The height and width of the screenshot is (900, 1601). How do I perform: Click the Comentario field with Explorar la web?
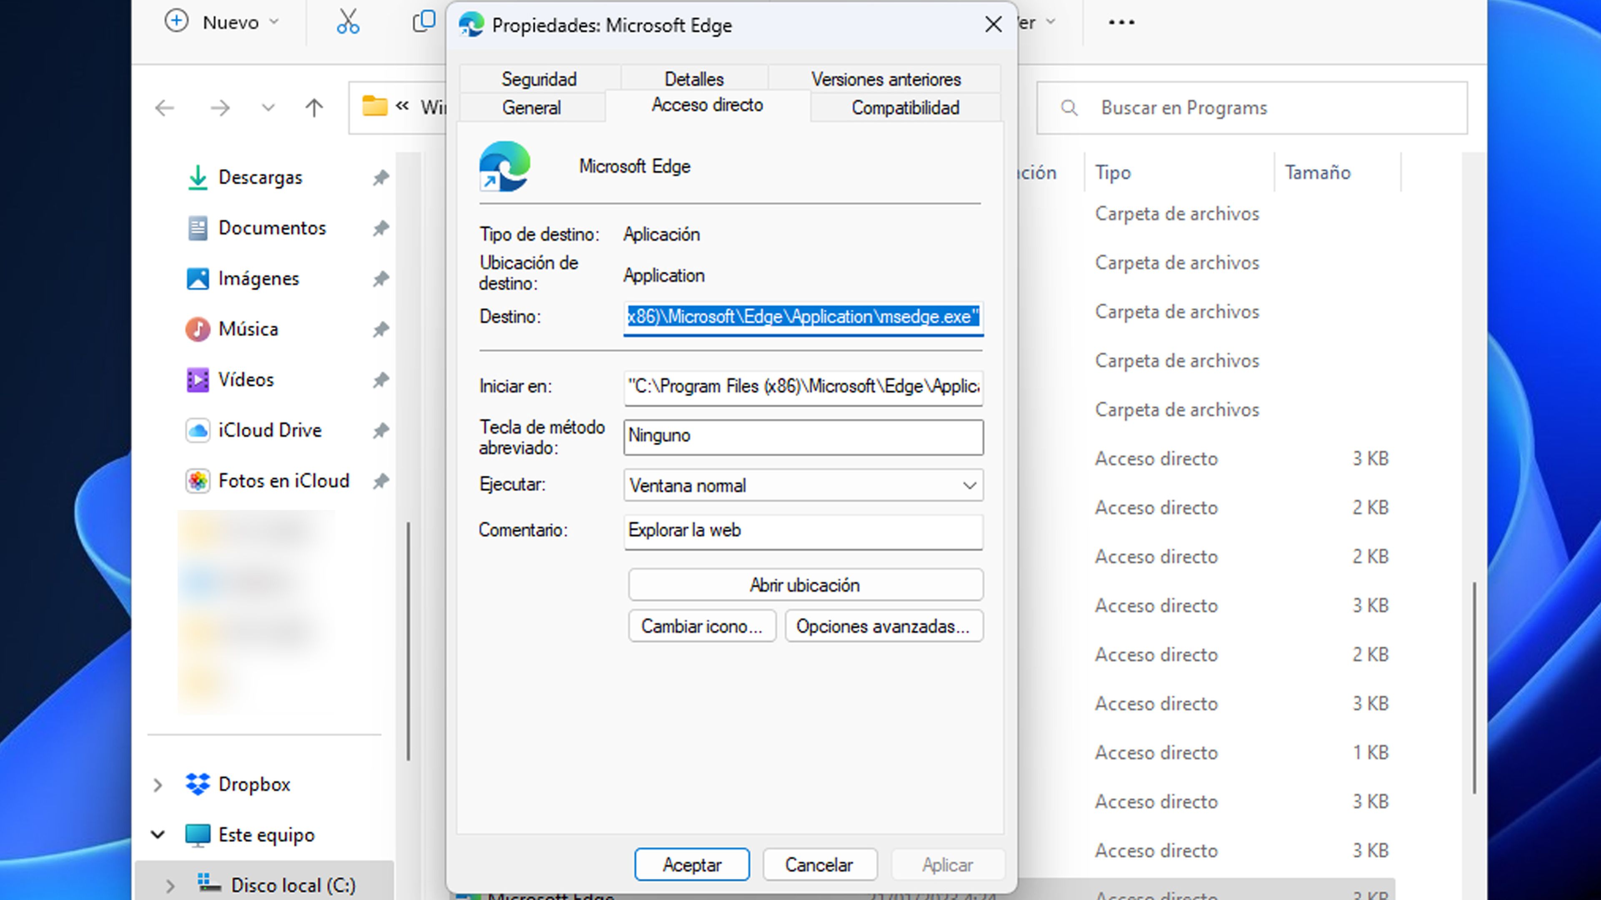[803, 532]
